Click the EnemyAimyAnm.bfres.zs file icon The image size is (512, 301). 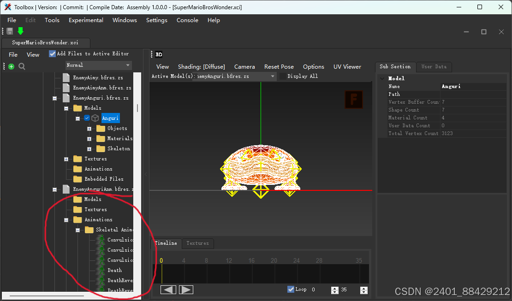tap(66, 88)
